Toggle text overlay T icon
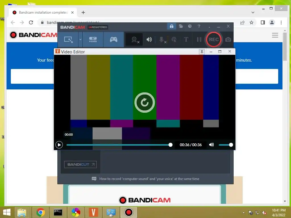 [x=186, y=39]
